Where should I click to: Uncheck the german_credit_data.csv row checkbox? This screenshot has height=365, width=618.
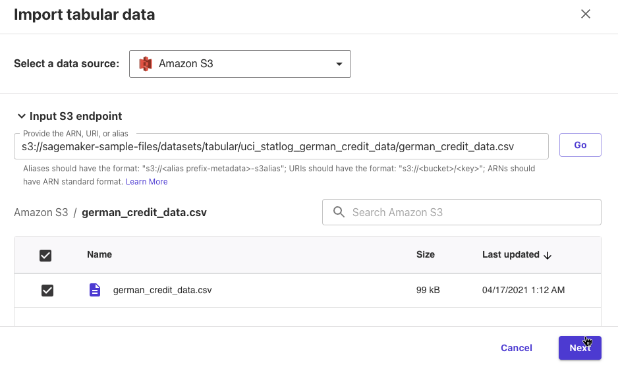47,291
